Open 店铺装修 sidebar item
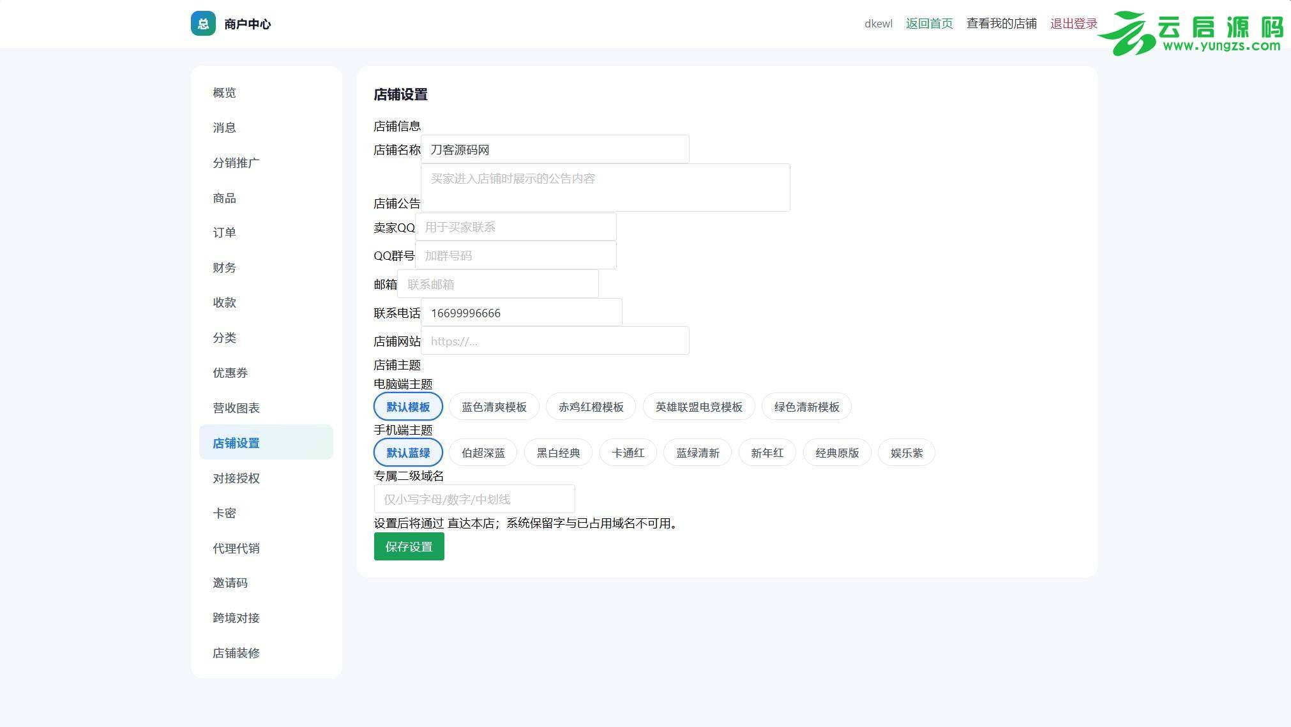This screenshot has height=727, width=1291. click(266, 653)
